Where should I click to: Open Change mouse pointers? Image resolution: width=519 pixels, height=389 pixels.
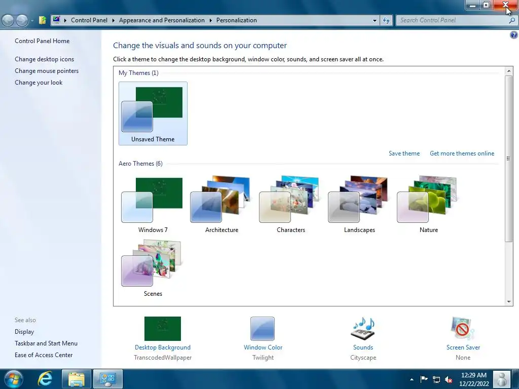(x=47, y=71)
